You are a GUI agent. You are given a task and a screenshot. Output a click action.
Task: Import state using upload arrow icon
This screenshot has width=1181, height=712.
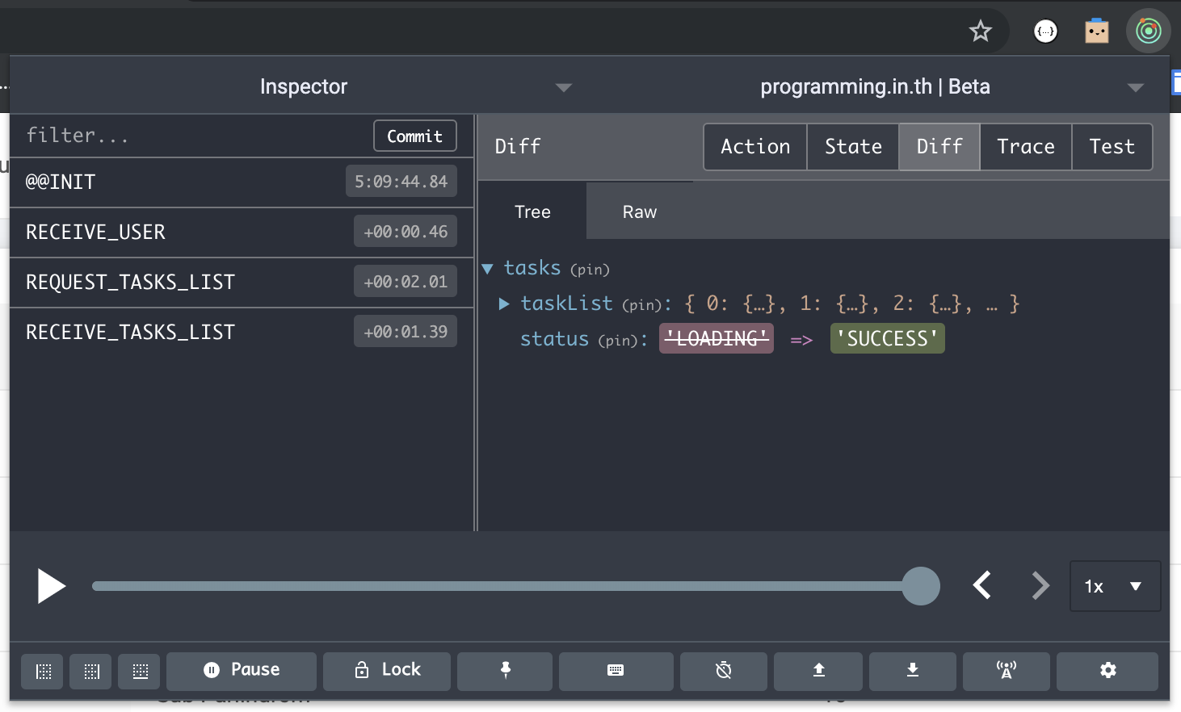[x=818, y=671]
